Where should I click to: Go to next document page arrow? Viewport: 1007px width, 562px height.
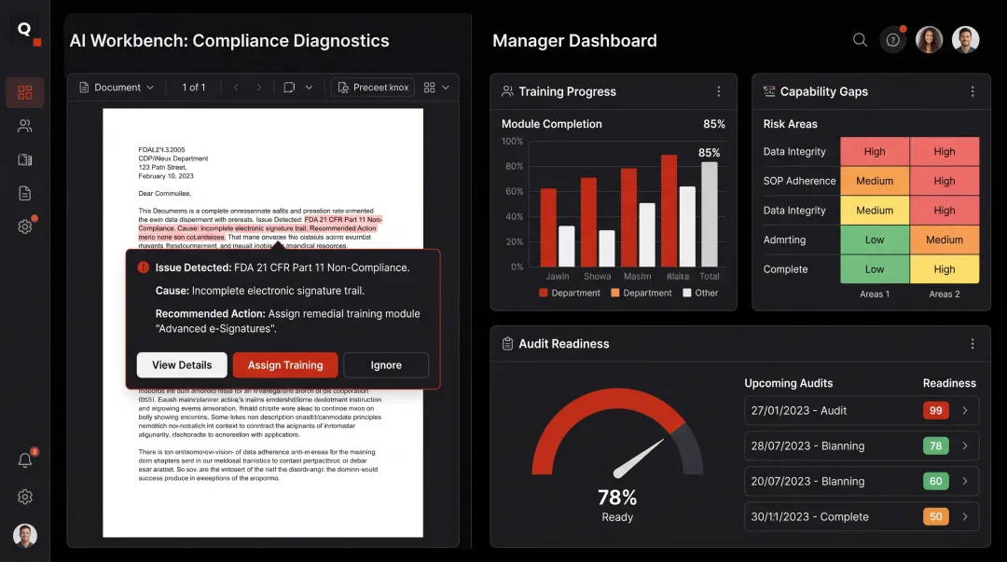pyautogui.click(x=259, y=88)
